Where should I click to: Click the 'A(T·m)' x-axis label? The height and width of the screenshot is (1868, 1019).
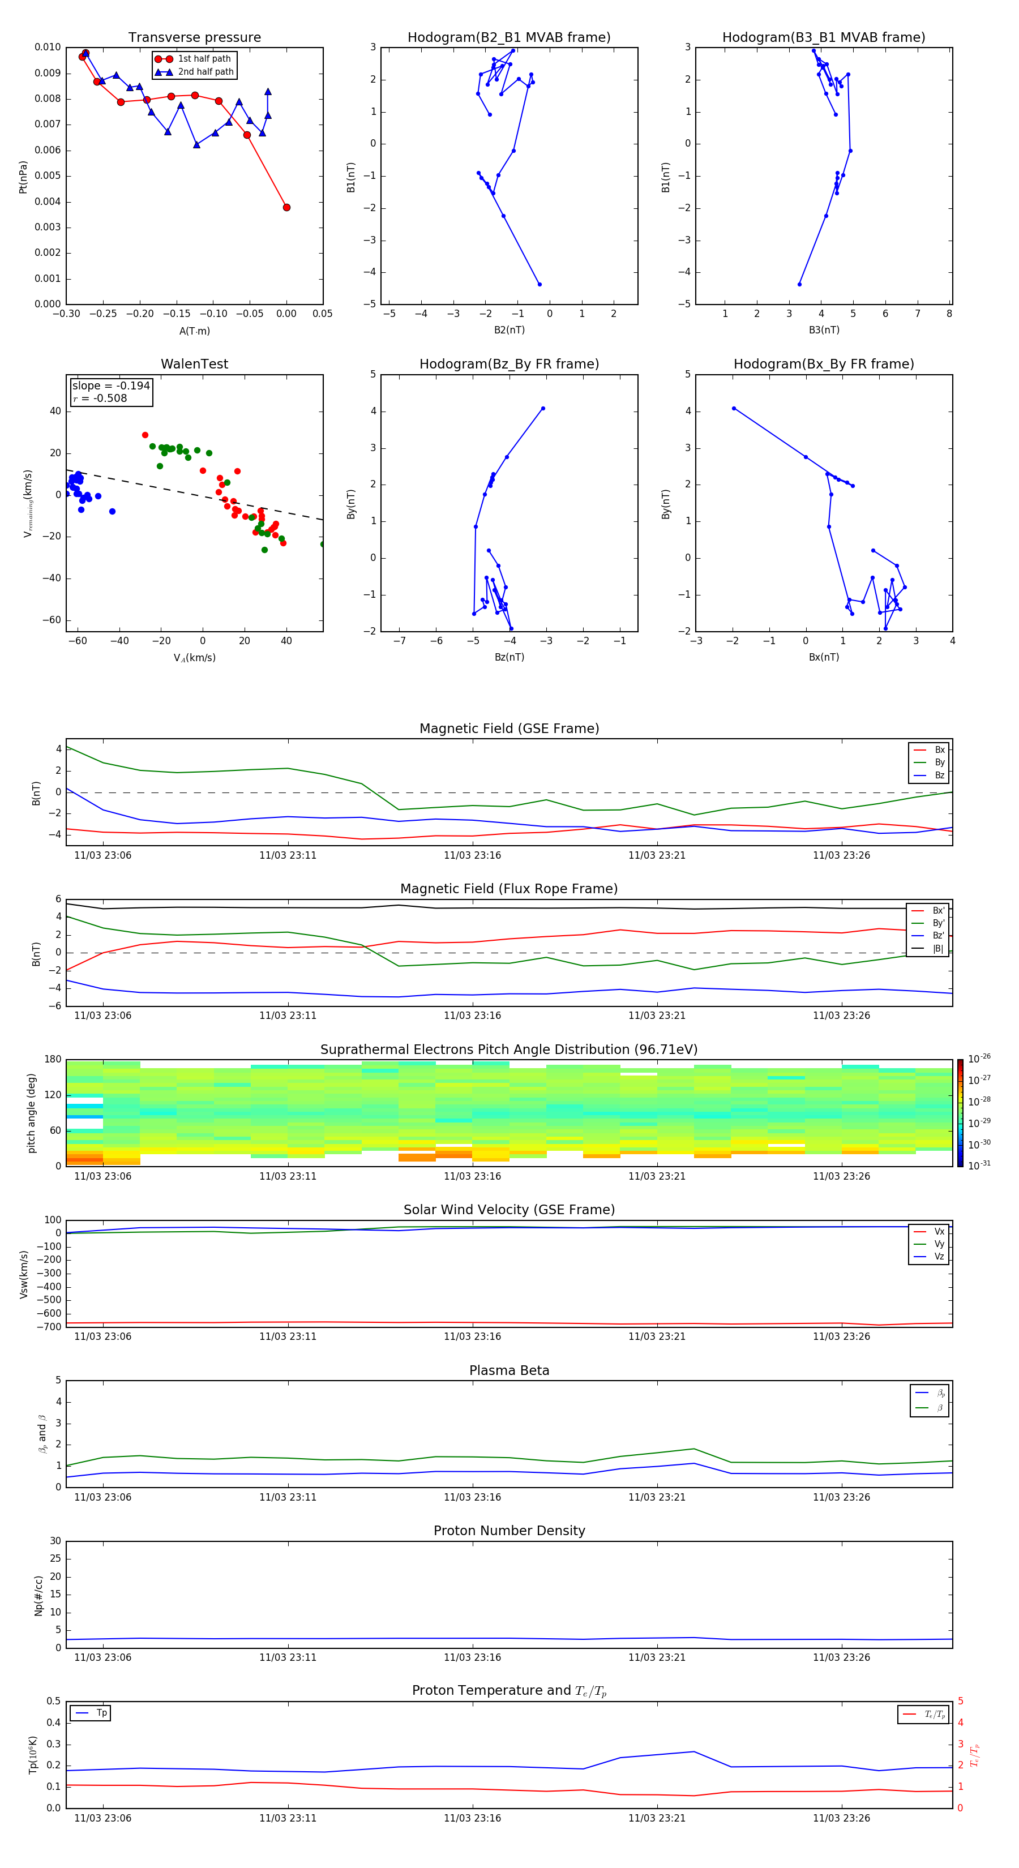pyautogui.click(x=194, y=331)
